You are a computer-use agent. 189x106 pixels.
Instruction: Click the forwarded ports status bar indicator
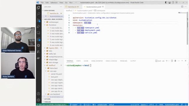[x=94, y=105]
